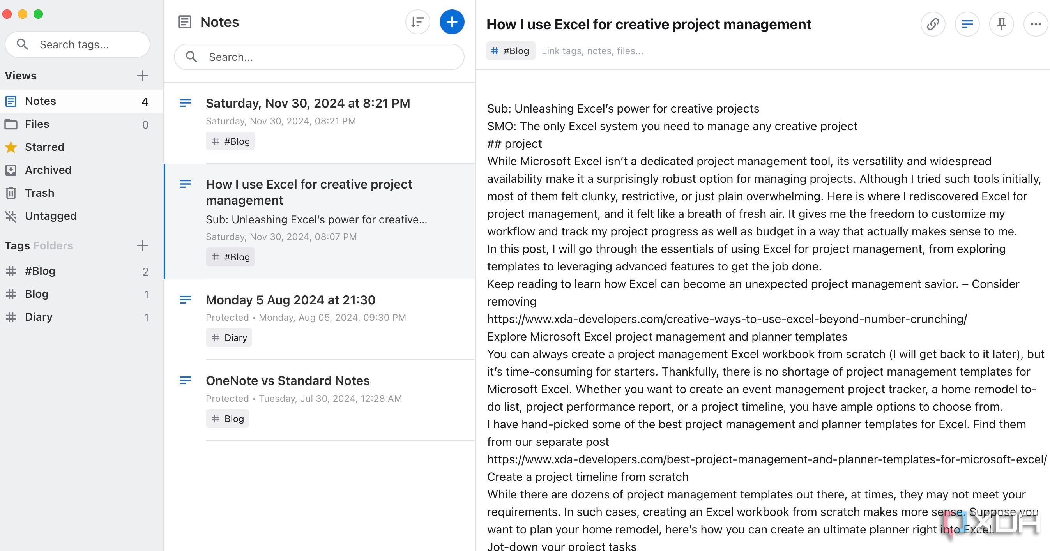Image resolution: width=1050 pixels, height=551 pixels.
Task: Click the Search tags input field
Action: pos(78,44)
